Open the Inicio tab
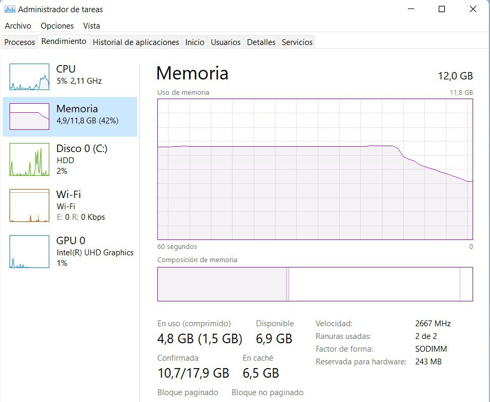Image resolution: width=490 pixels, height=402 pixels. 194,42
